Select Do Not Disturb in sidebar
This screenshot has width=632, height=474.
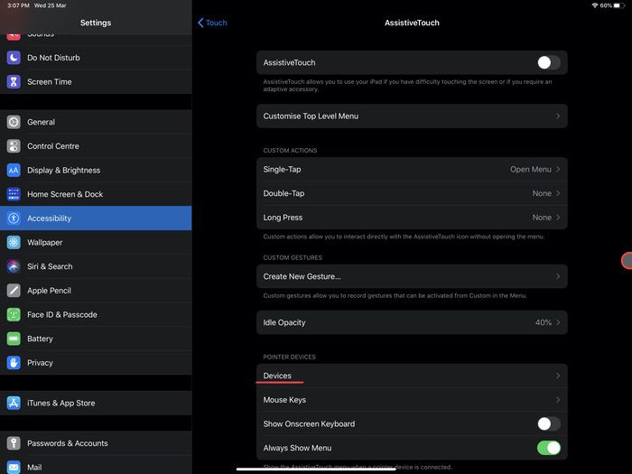point(96,58)
